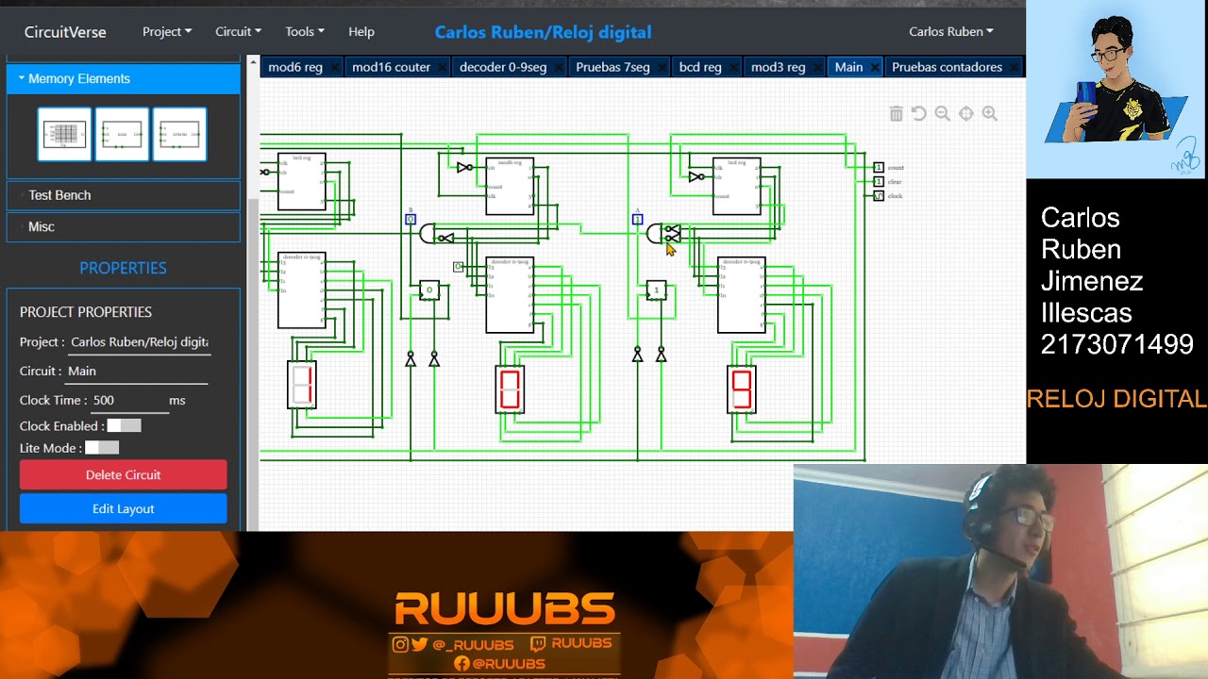The image size is (1208, 679).
Task: Close the mod6 reg tab
Action: pyautogui.click(x=334, y=67)
